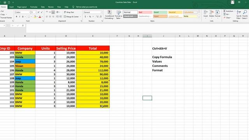Open Sort & Filter menu
Viewport: 249px width, 140px height.
(x=238, y=15)
